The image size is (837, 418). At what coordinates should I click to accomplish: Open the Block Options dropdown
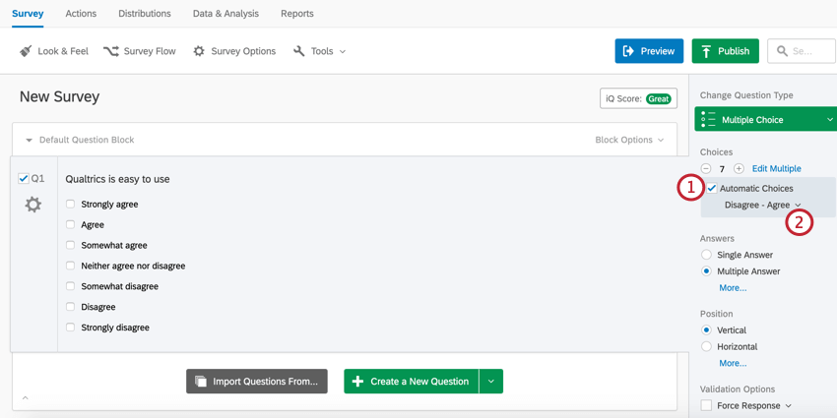629,140
